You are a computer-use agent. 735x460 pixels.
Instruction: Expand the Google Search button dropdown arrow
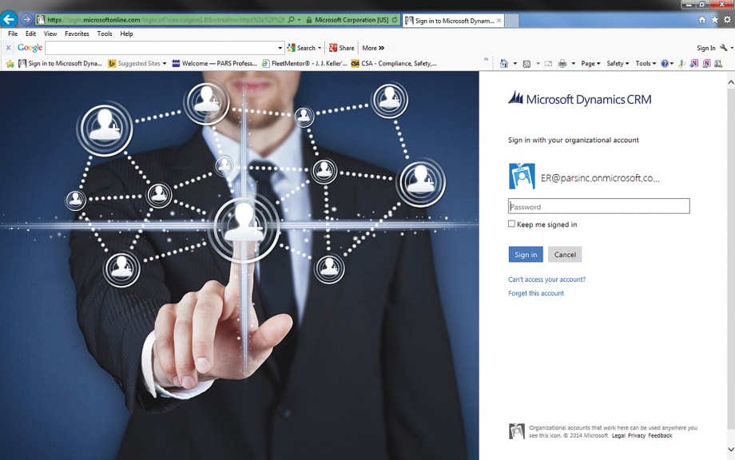[x=320, y=48]
